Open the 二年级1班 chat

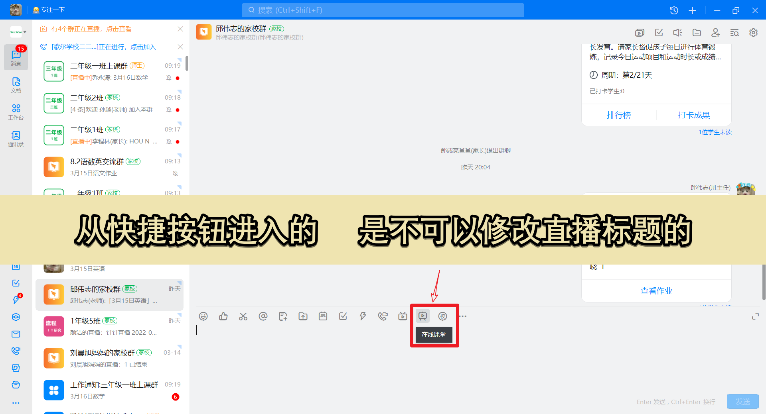tap(110, 135)
